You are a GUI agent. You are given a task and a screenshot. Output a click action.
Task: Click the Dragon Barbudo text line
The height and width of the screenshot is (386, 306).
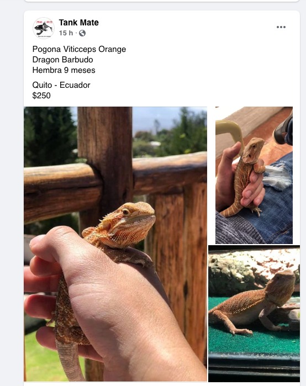click(x=62, y=60)
